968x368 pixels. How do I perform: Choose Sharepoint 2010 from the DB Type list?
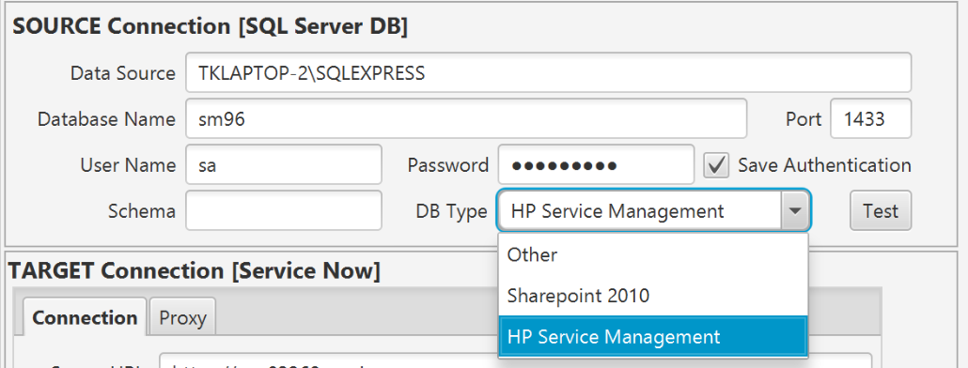click(x=653, y=296)
